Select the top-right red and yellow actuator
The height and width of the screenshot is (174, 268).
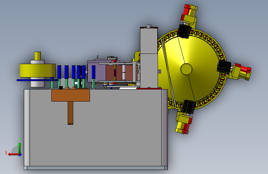[x=189, y=14]
